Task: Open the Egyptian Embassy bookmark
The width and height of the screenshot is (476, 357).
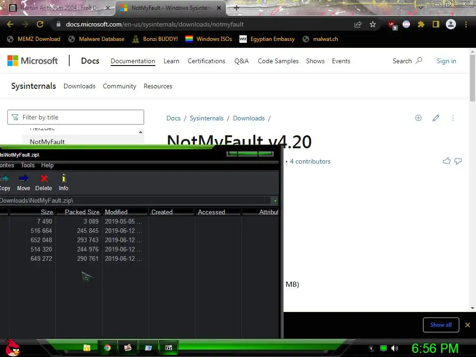Action: point(267,39)
